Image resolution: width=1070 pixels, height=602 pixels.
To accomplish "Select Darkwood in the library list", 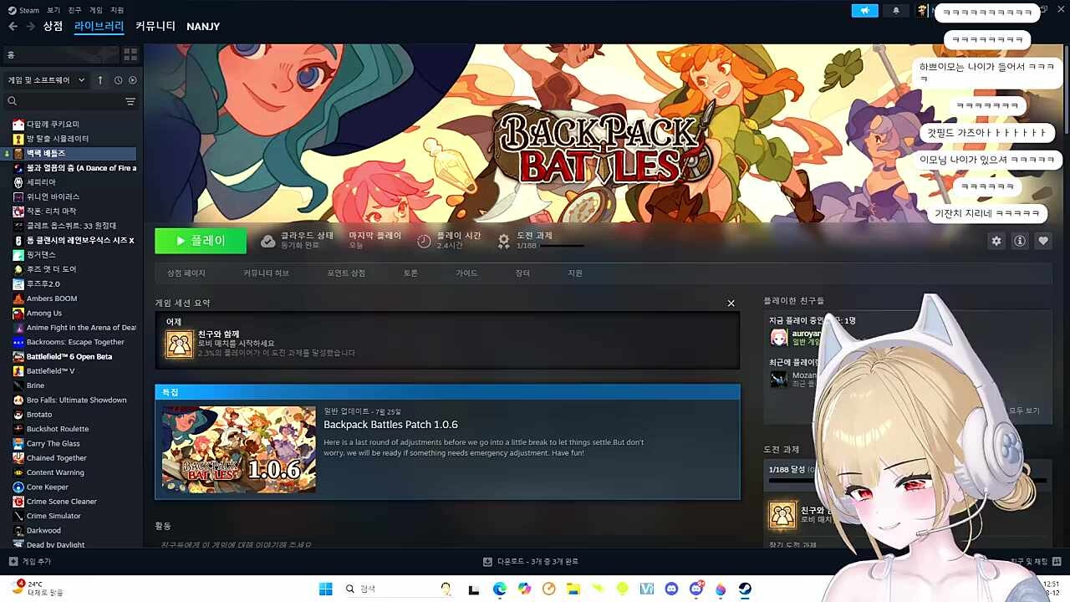I will coord(69,530).
